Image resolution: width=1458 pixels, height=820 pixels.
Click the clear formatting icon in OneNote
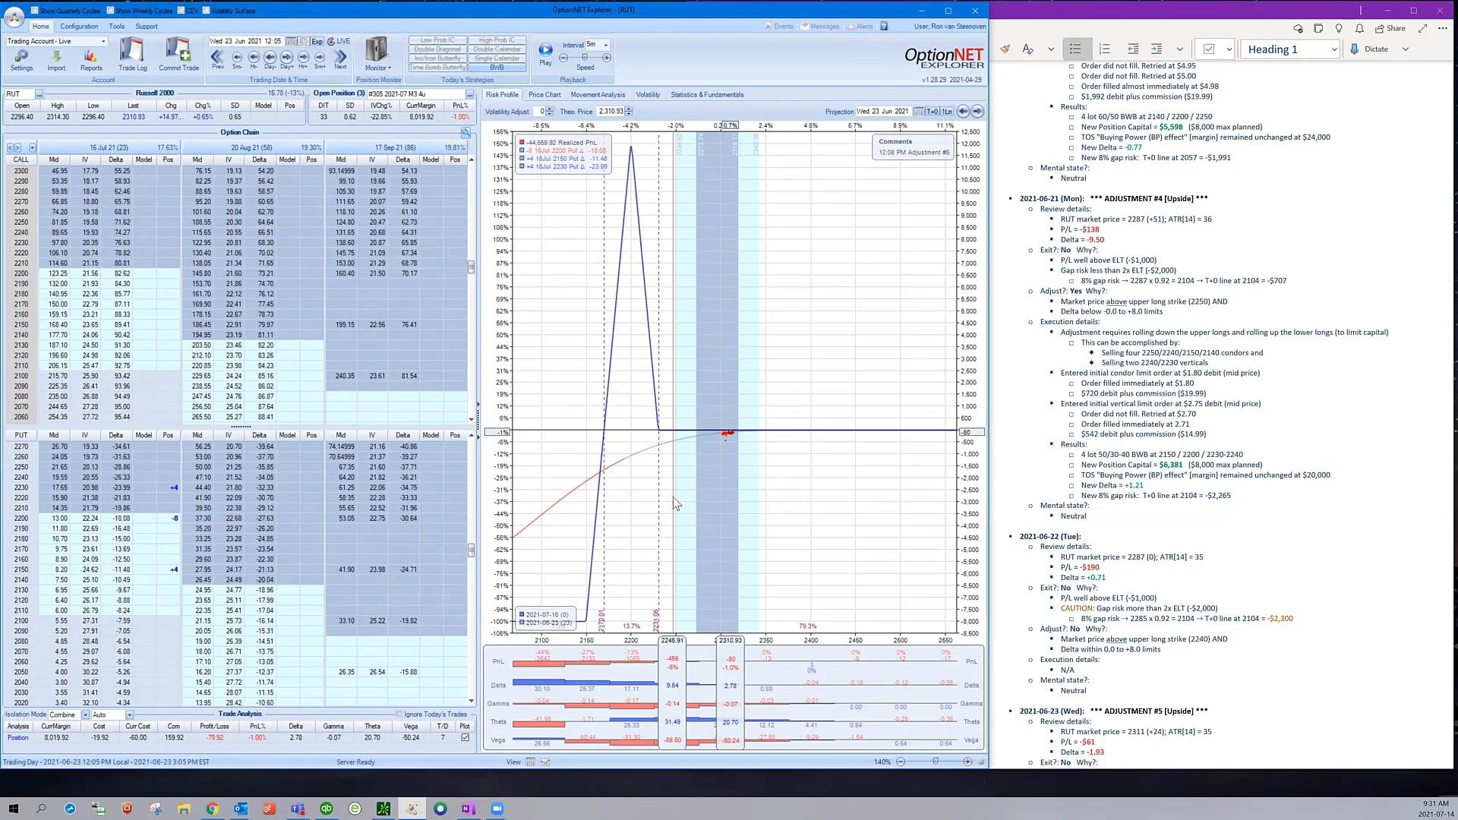point(1028,49)
